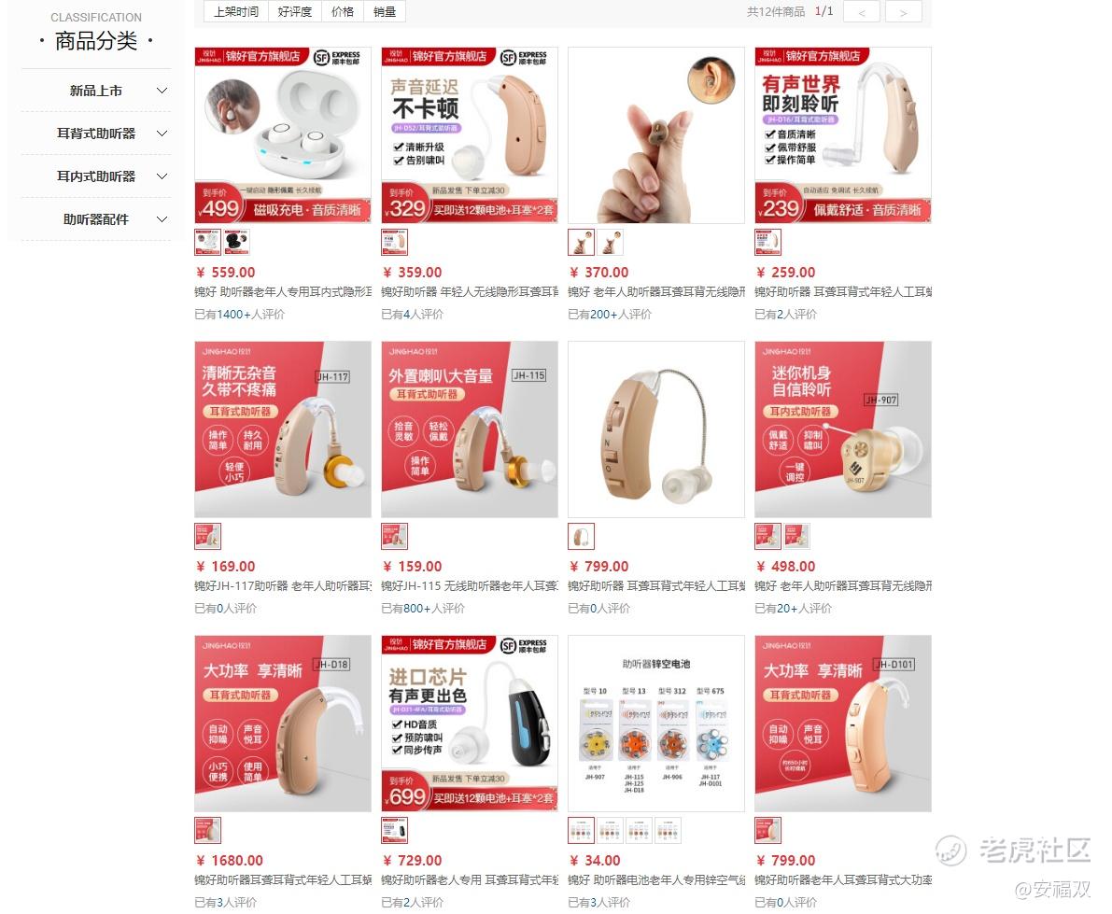Go to previous page arrow
Viewport: 1112px width, 914px height.
point(862,12)
